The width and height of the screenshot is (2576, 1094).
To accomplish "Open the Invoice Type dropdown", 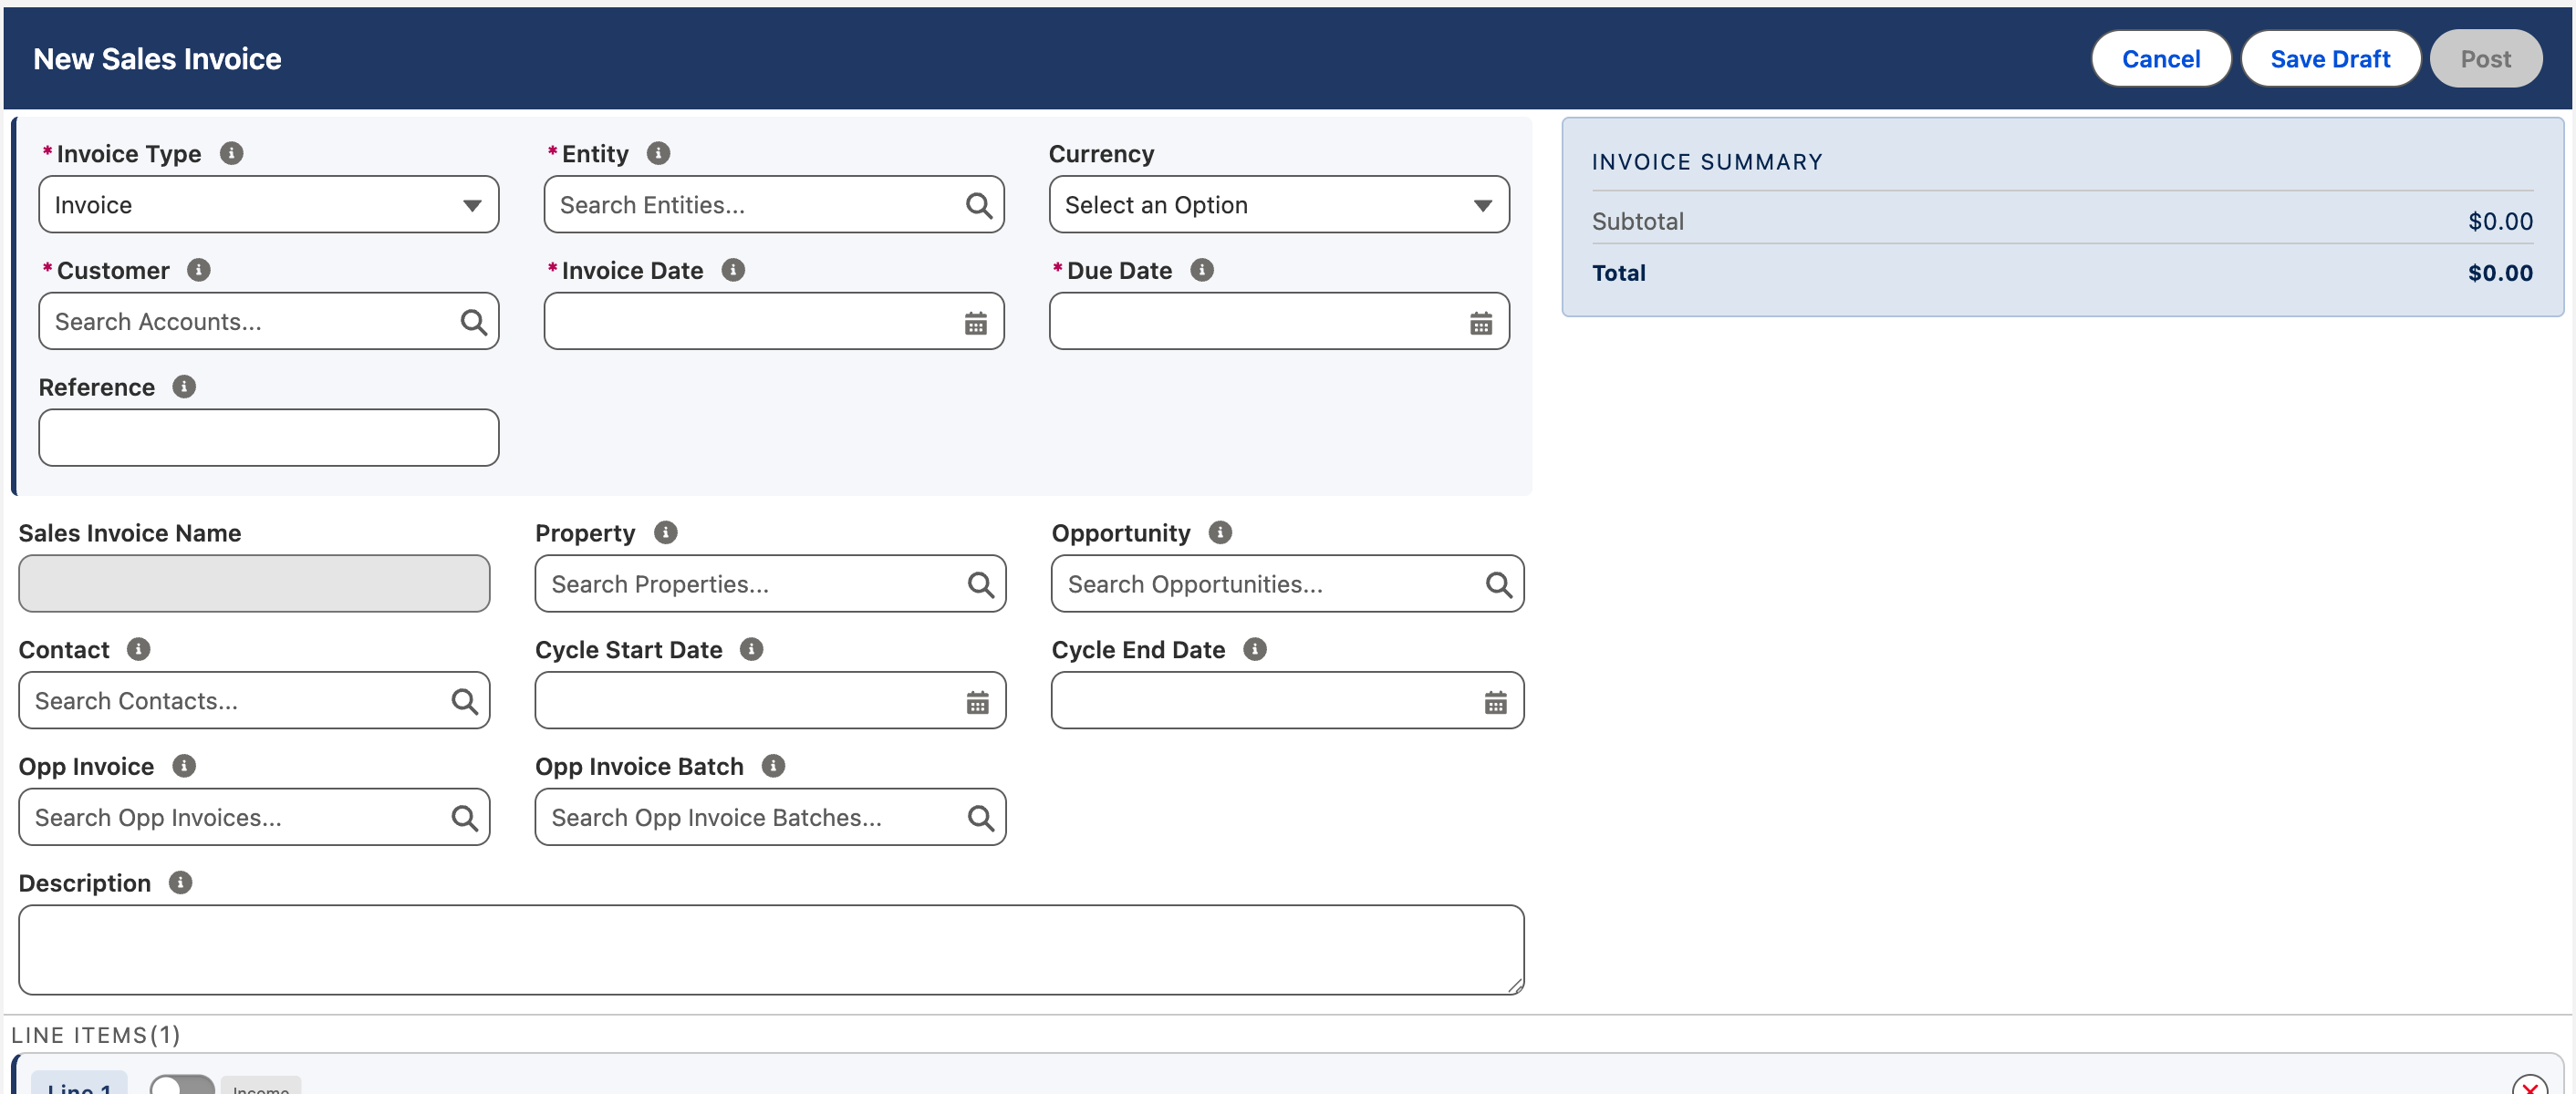I will pyautogui.click(x=269, y=205).
